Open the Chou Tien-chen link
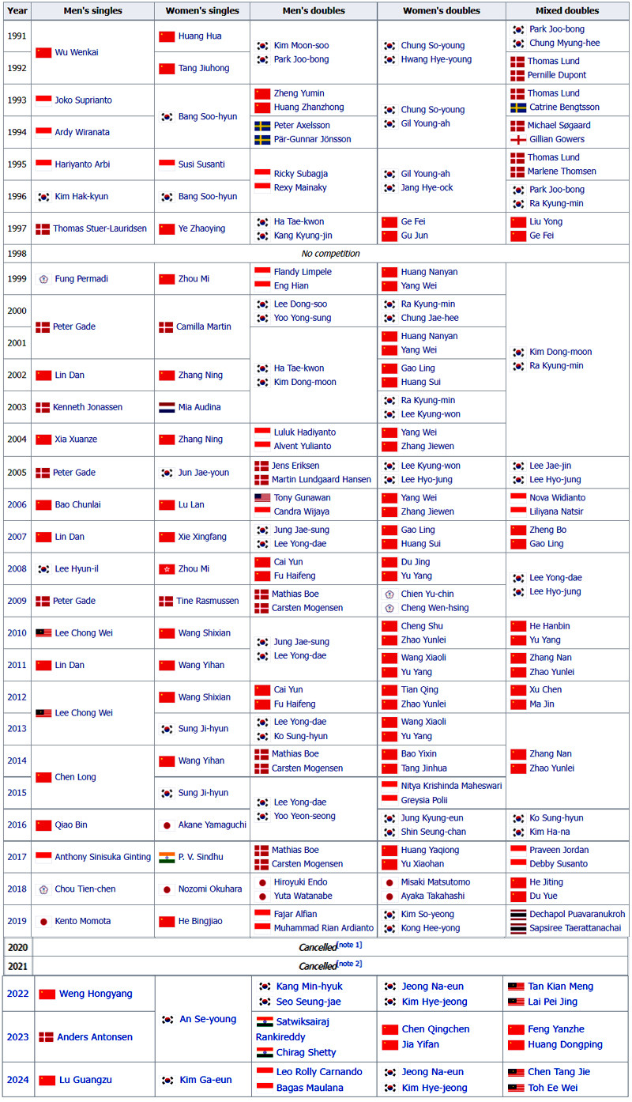 (x=85, y=889)
